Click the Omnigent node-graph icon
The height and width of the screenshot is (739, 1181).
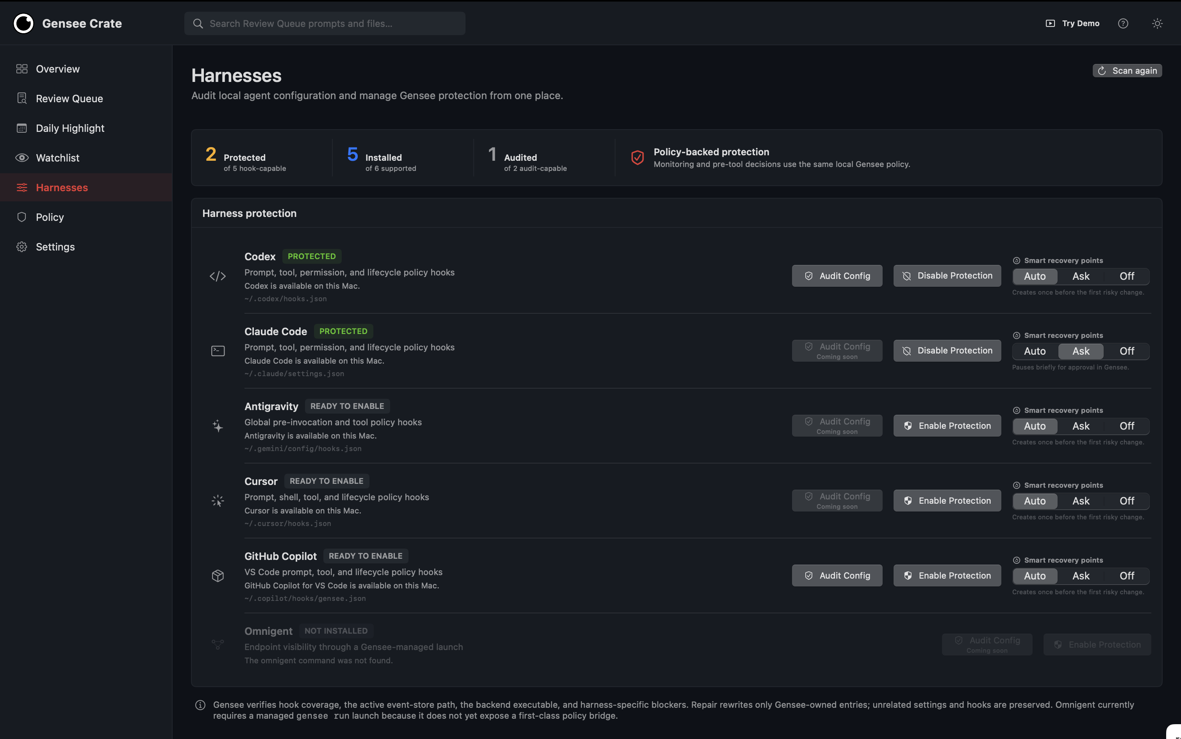click(x=218, y=645)
